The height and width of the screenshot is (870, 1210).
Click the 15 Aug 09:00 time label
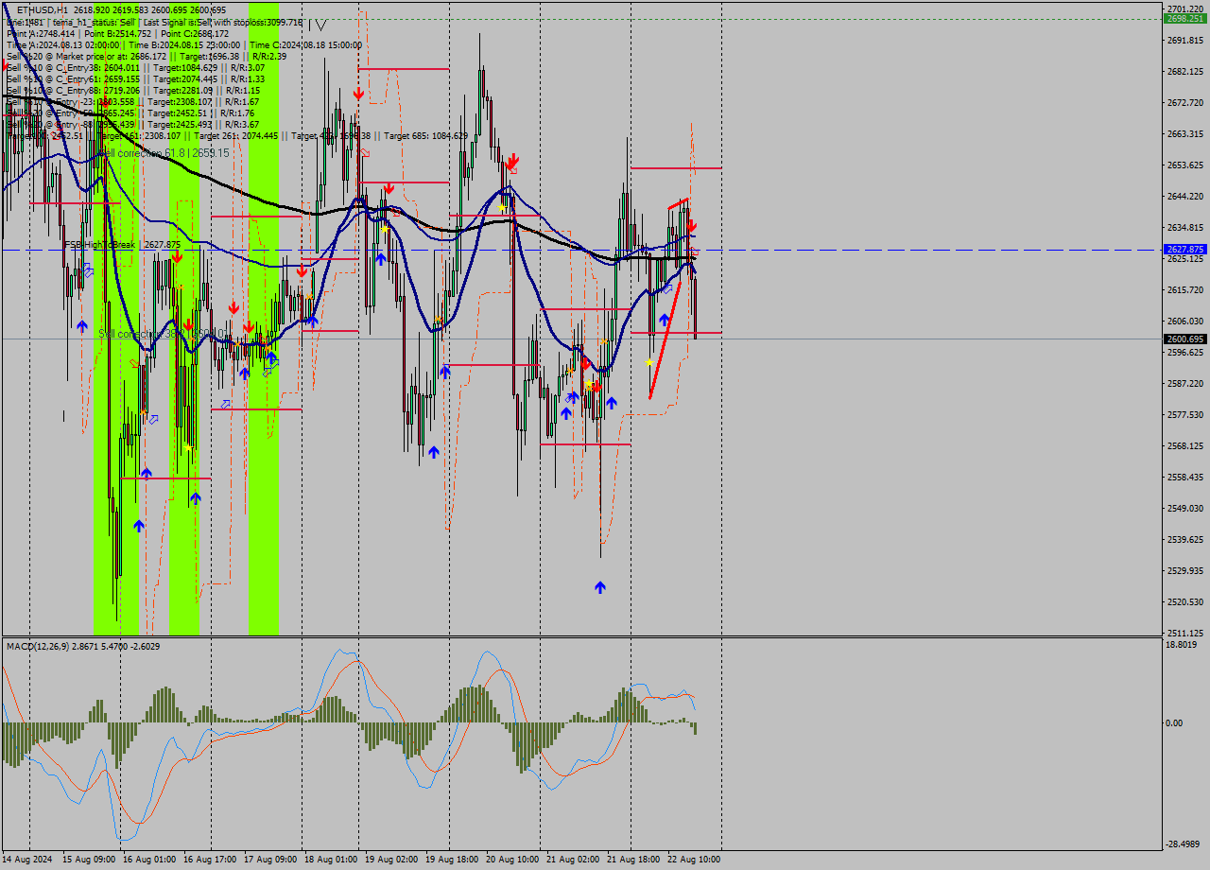coord(89,860)
